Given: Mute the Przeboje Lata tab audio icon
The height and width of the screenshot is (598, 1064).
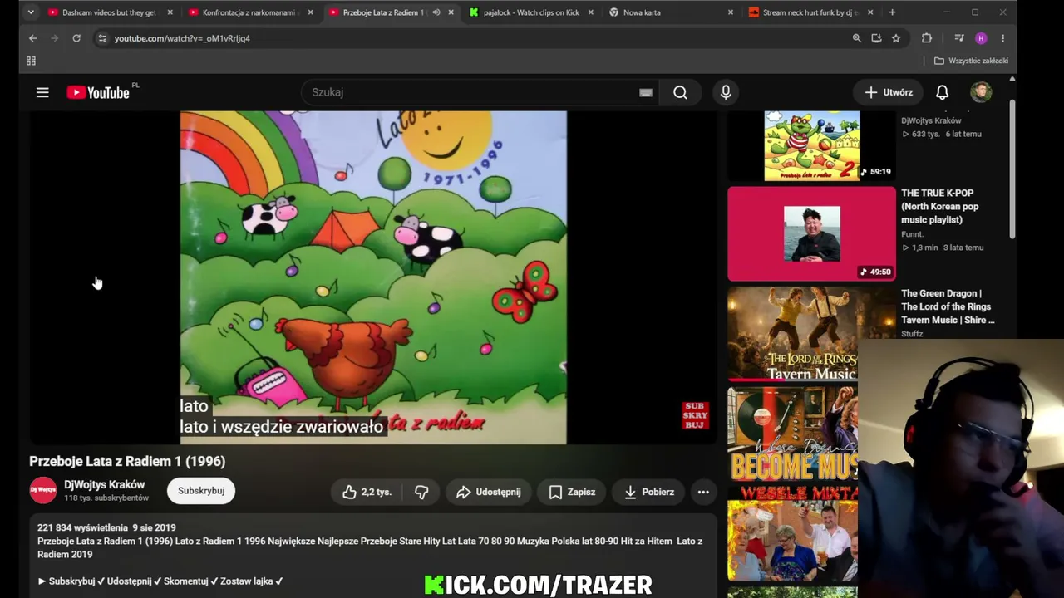Looking at the screenshot, I should pyautogui.click(x=436, y=12).
